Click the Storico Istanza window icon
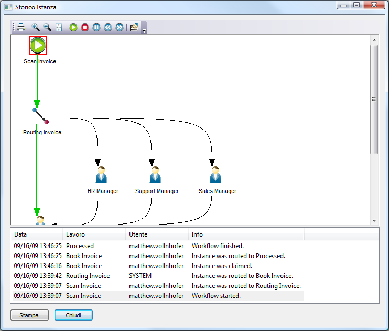 8,7
